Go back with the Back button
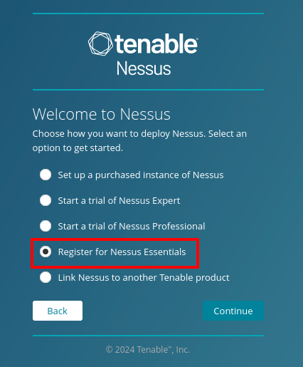 (58, 311)
